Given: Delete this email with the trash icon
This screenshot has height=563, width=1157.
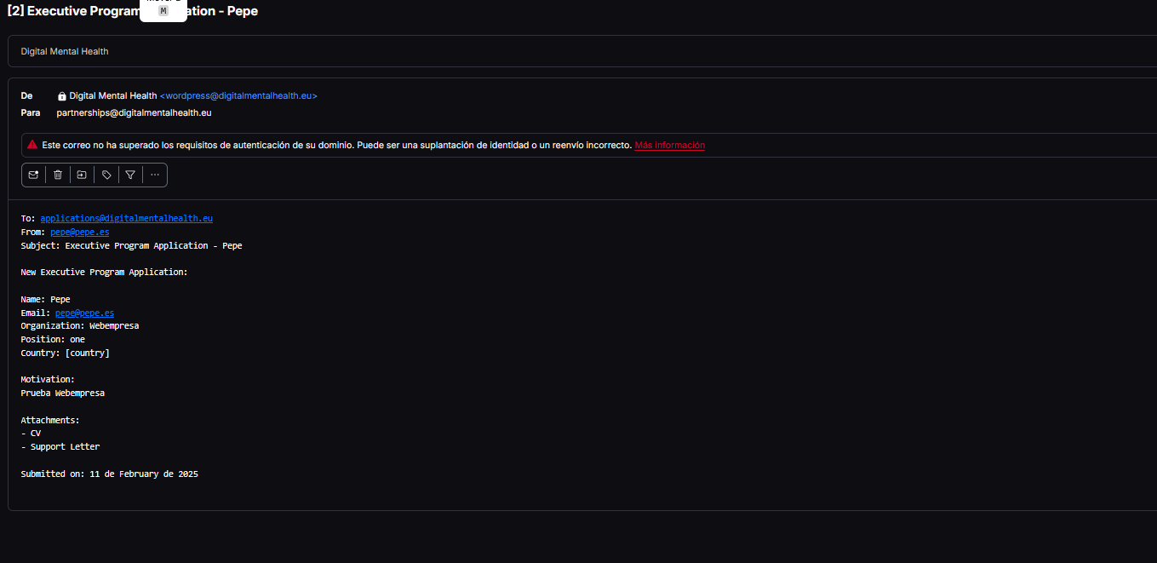Looking at the screenshot, I should [58, 175].
